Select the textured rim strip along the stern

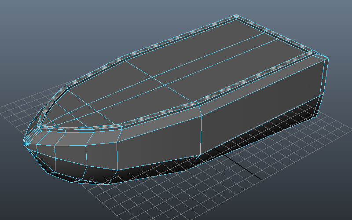[x=275, y=33]
